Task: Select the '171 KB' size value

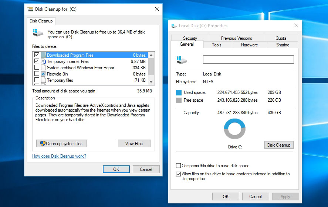Action: (x=139, y=80)
